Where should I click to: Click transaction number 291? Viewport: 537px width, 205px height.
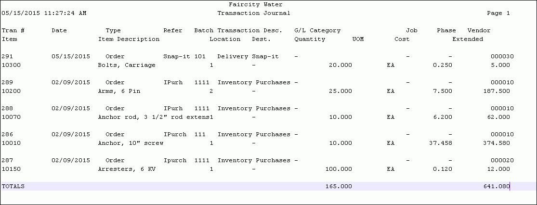tap(7, 56)
